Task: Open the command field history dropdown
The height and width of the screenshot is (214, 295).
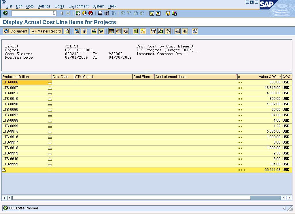Action: [x=54, y=13]
